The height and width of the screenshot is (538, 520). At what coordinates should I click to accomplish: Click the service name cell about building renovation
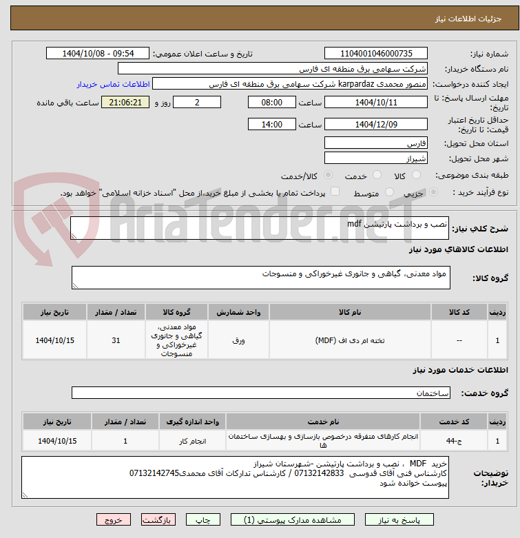323,441
